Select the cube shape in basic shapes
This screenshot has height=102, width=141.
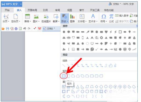tap(97, 92)
